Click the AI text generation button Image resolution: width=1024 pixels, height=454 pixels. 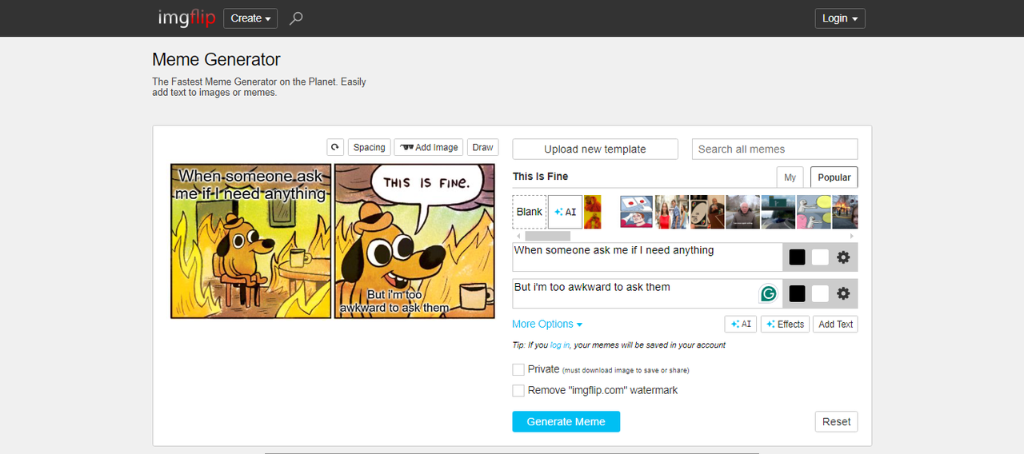pyautogui.click(x=741, y=324)
